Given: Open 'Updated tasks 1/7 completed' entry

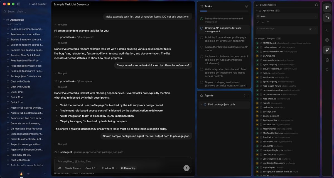Looking at the screenshot, I should [x=74, y=81].
